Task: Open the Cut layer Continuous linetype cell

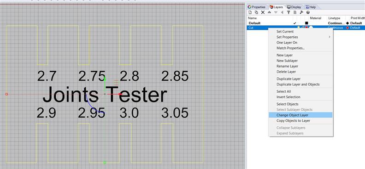Action: click(x=336, y=28)
